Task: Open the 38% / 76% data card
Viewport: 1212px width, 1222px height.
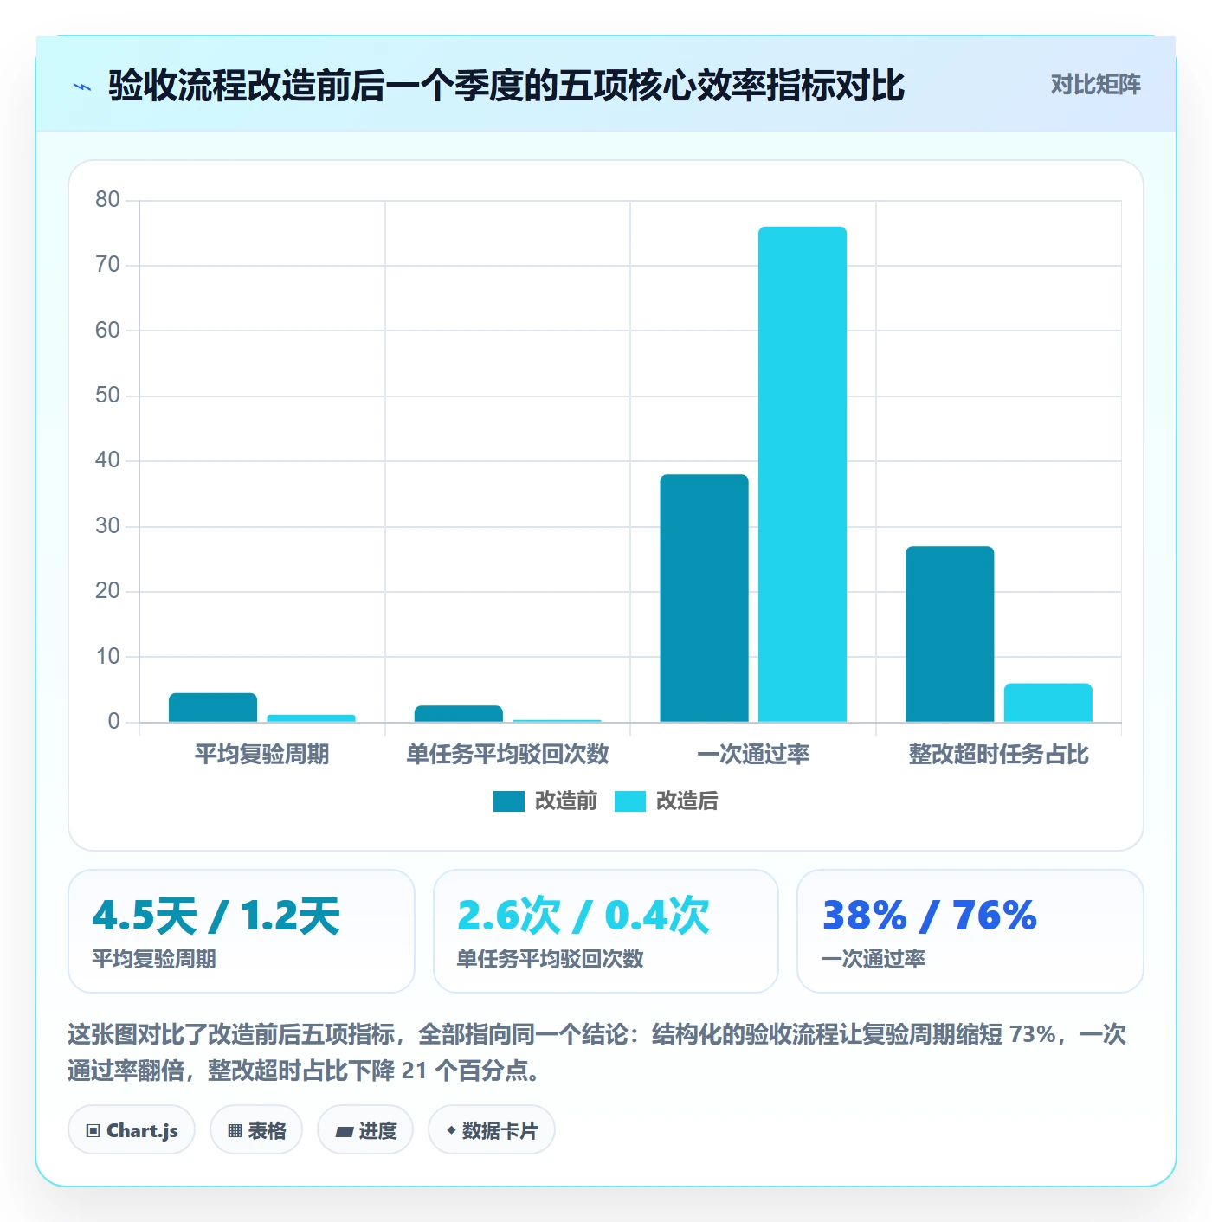Action: [x=970, y=931]
